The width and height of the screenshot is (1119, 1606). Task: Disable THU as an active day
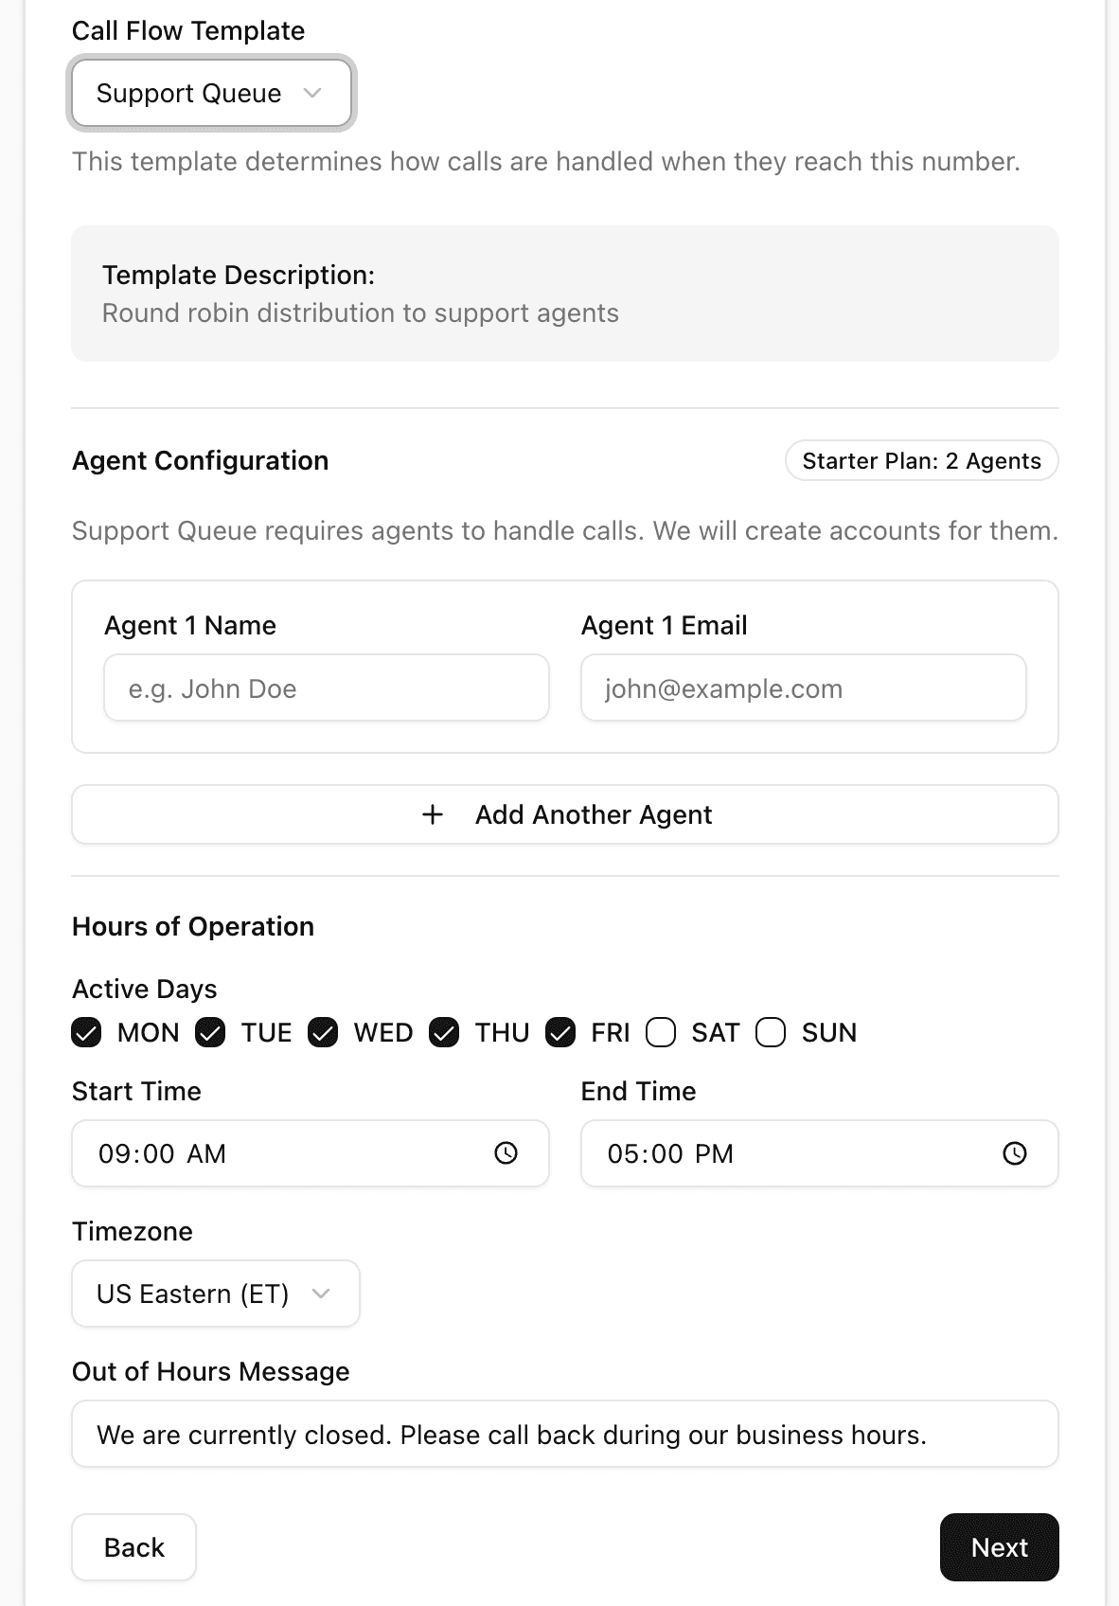[444, 1032]
